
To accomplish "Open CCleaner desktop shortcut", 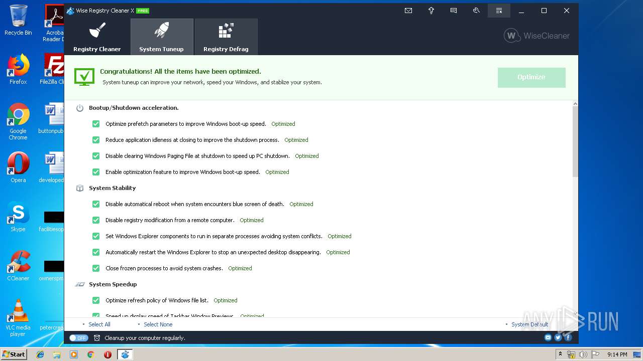I will click(18, 266).
